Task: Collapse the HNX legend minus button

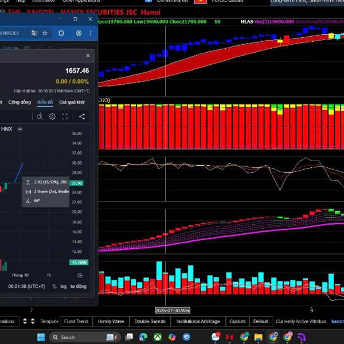Action: tap(20, 129)
